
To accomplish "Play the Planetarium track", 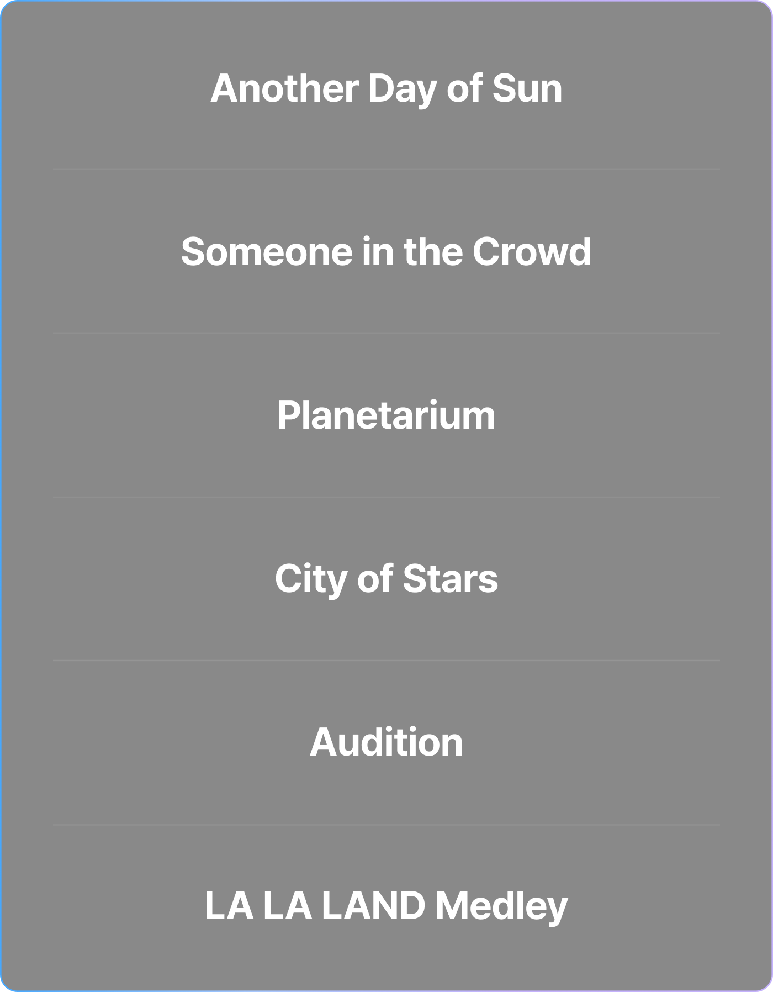I will (x=386, y=415).
